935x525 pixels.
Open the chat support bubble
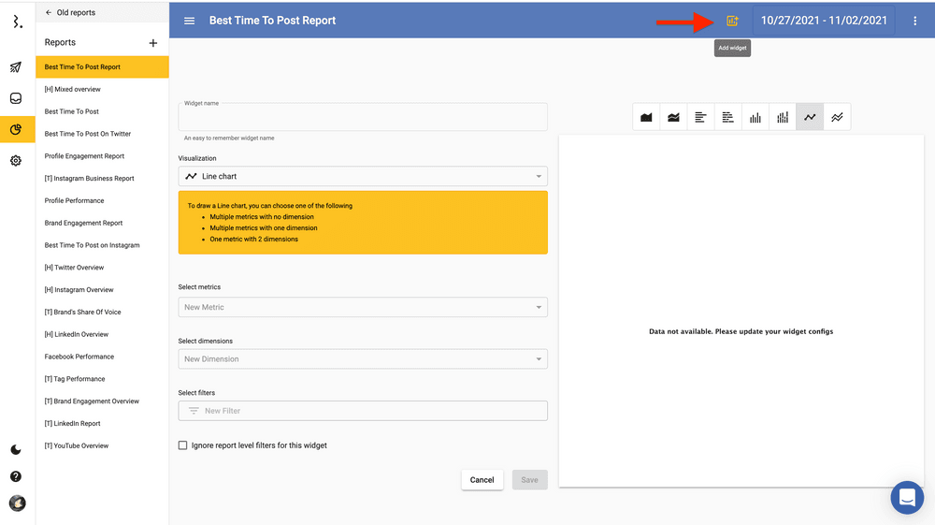906,498
